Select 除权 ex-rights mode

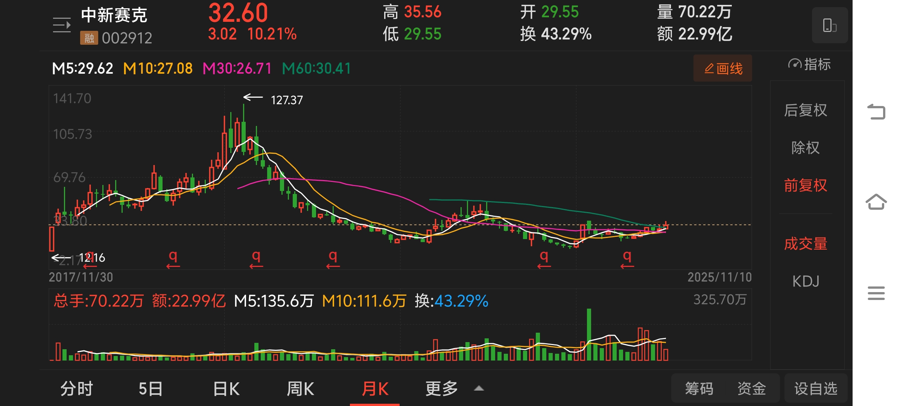[805, 148]
